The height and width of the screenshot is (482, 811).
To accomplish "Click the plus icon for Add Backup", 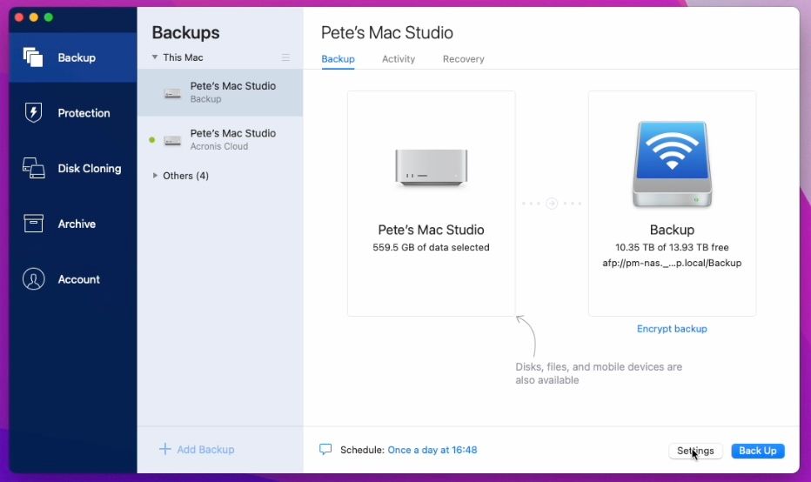I will coord(164,449).
